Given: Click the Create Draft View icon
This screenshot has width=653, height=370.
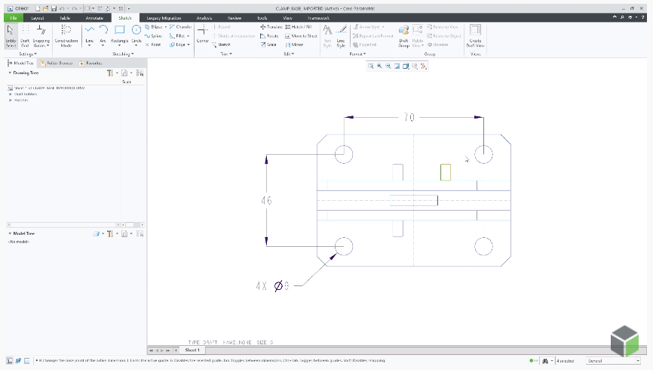Looking at the screenshot, I should pos(476,34).
